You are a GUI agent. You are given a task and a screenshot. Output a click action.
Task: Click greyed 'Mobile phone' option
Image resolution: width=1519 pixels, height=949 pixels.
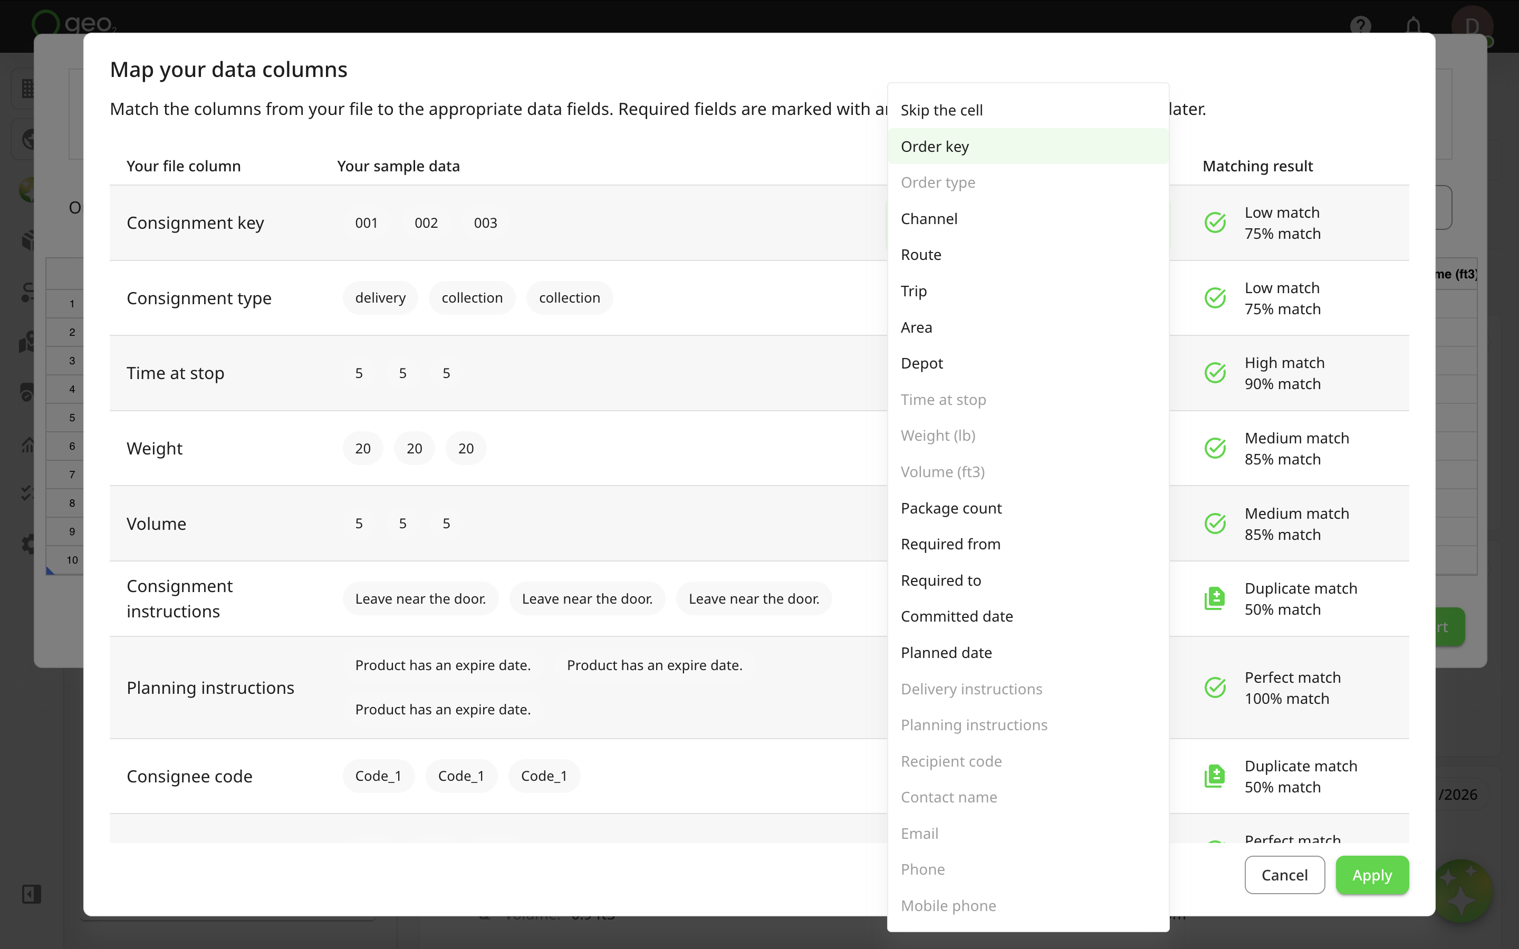(1027, 906)
